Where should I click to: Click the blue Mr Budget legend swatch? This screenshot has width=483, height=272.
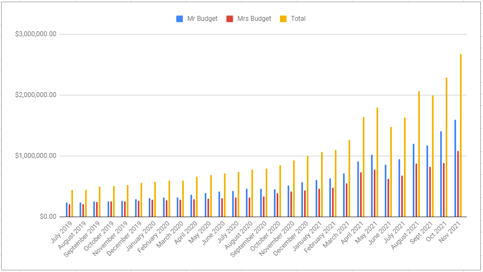click(x=179, y=19)
